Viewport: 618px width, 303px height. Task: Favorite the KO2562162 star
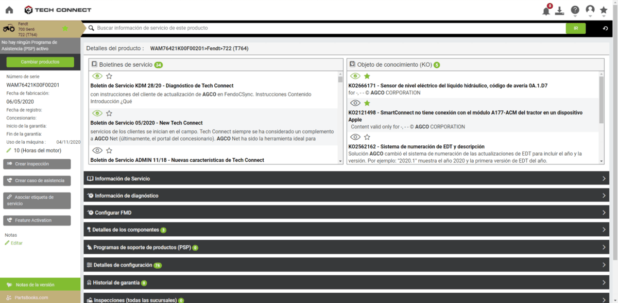367,137
